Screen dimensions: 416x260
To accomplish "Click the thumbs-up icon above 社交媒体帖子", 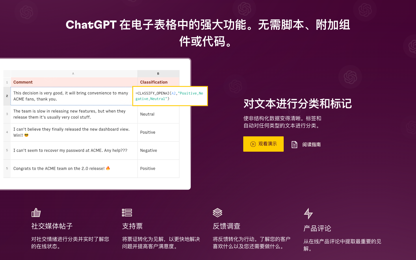I will [x=36, y=213].
